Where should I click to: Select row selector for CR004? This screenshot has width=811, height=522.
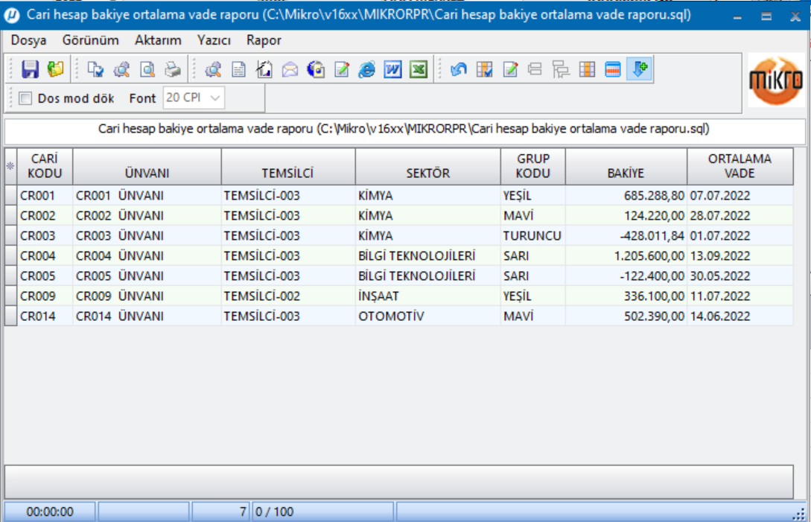10,255
